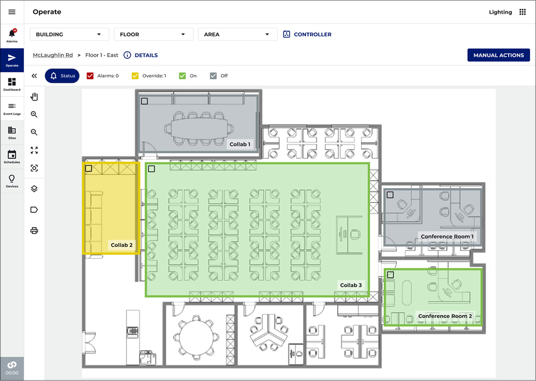This screenshot has height=381, width=536.
Task: Select the pan hand tool
Action: [x=34, y=97]
